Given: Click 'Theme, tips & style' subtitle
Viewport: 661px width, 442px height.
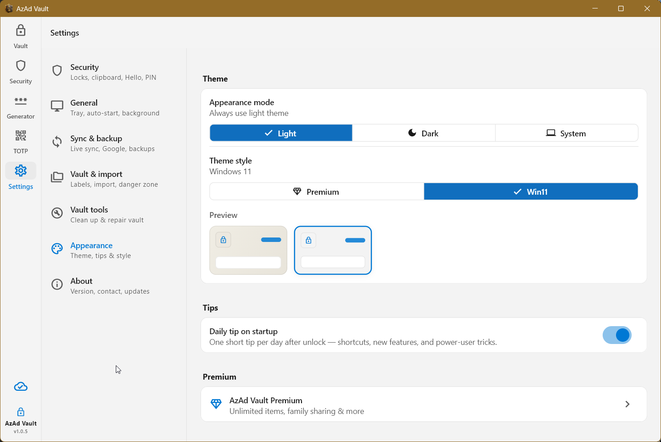Looking at the screenshot, I should point(101,256).
